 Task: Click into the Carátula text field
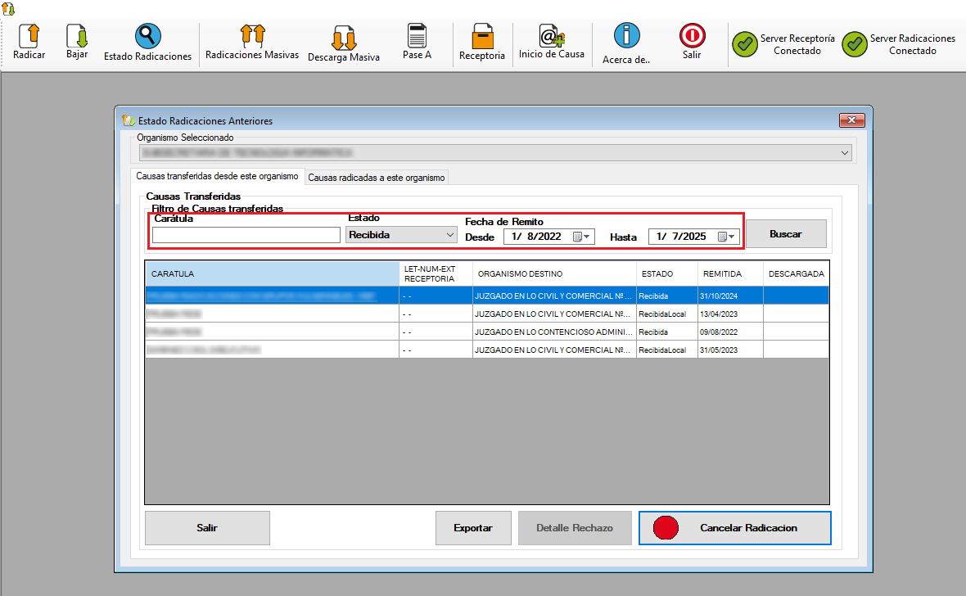246,236
